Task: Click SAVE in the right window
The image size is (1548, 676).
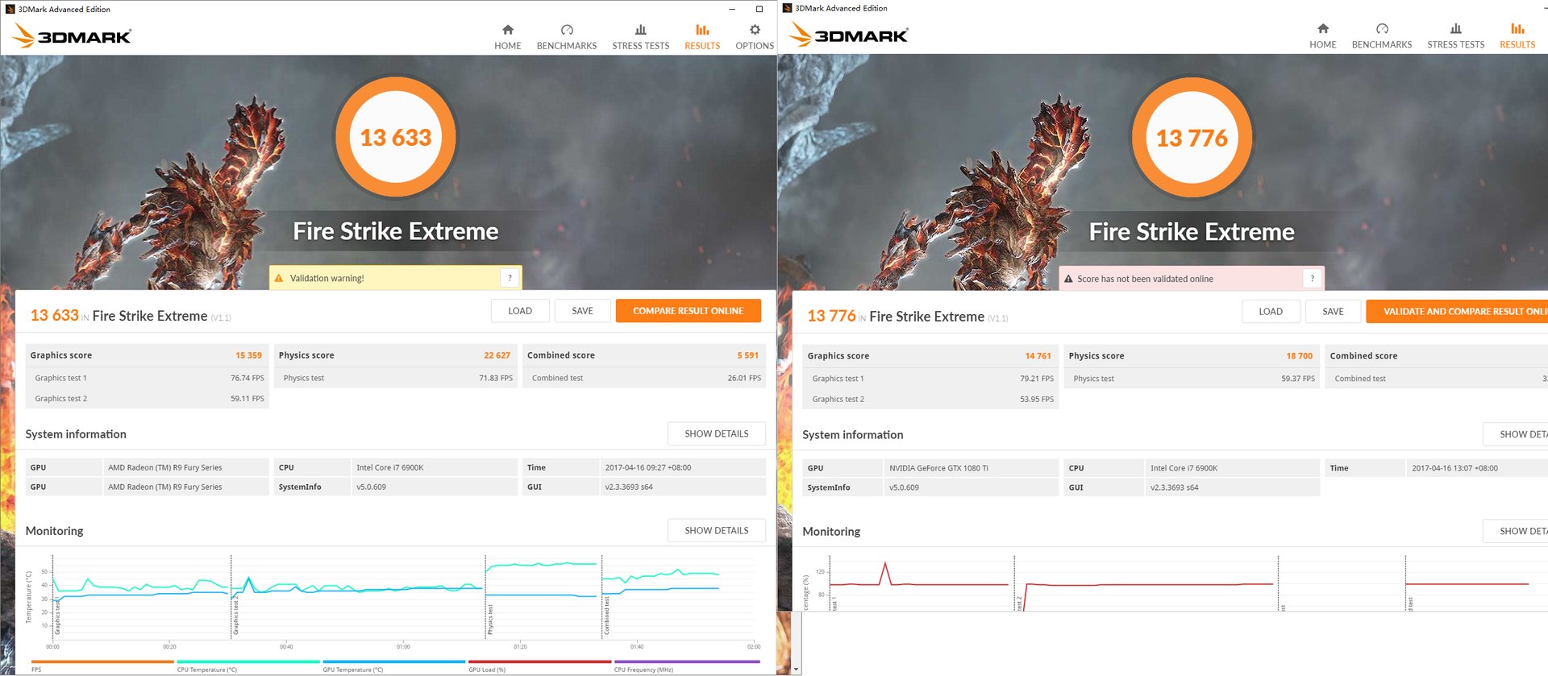Action: (1334, 312)
